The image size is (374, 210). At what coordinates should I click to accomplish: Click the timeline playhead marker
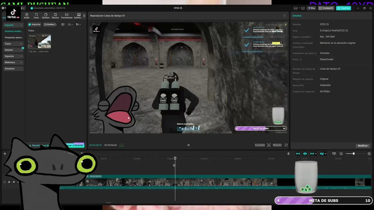tap(175, 158)
